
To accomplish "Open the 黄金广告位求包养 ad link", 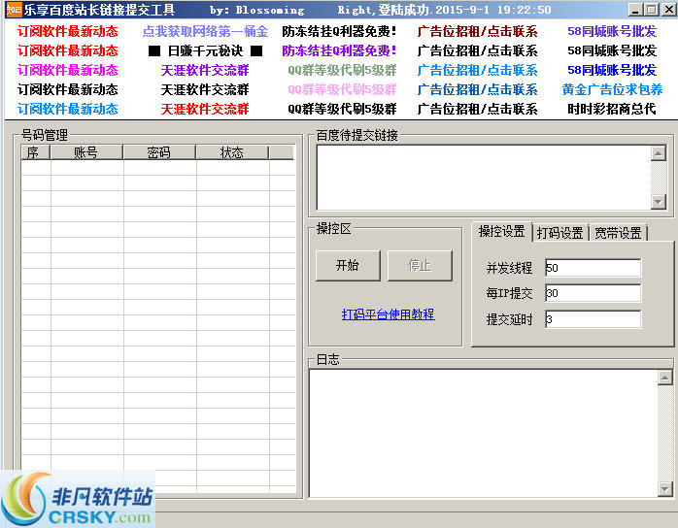I will click(x=612, y=89).
